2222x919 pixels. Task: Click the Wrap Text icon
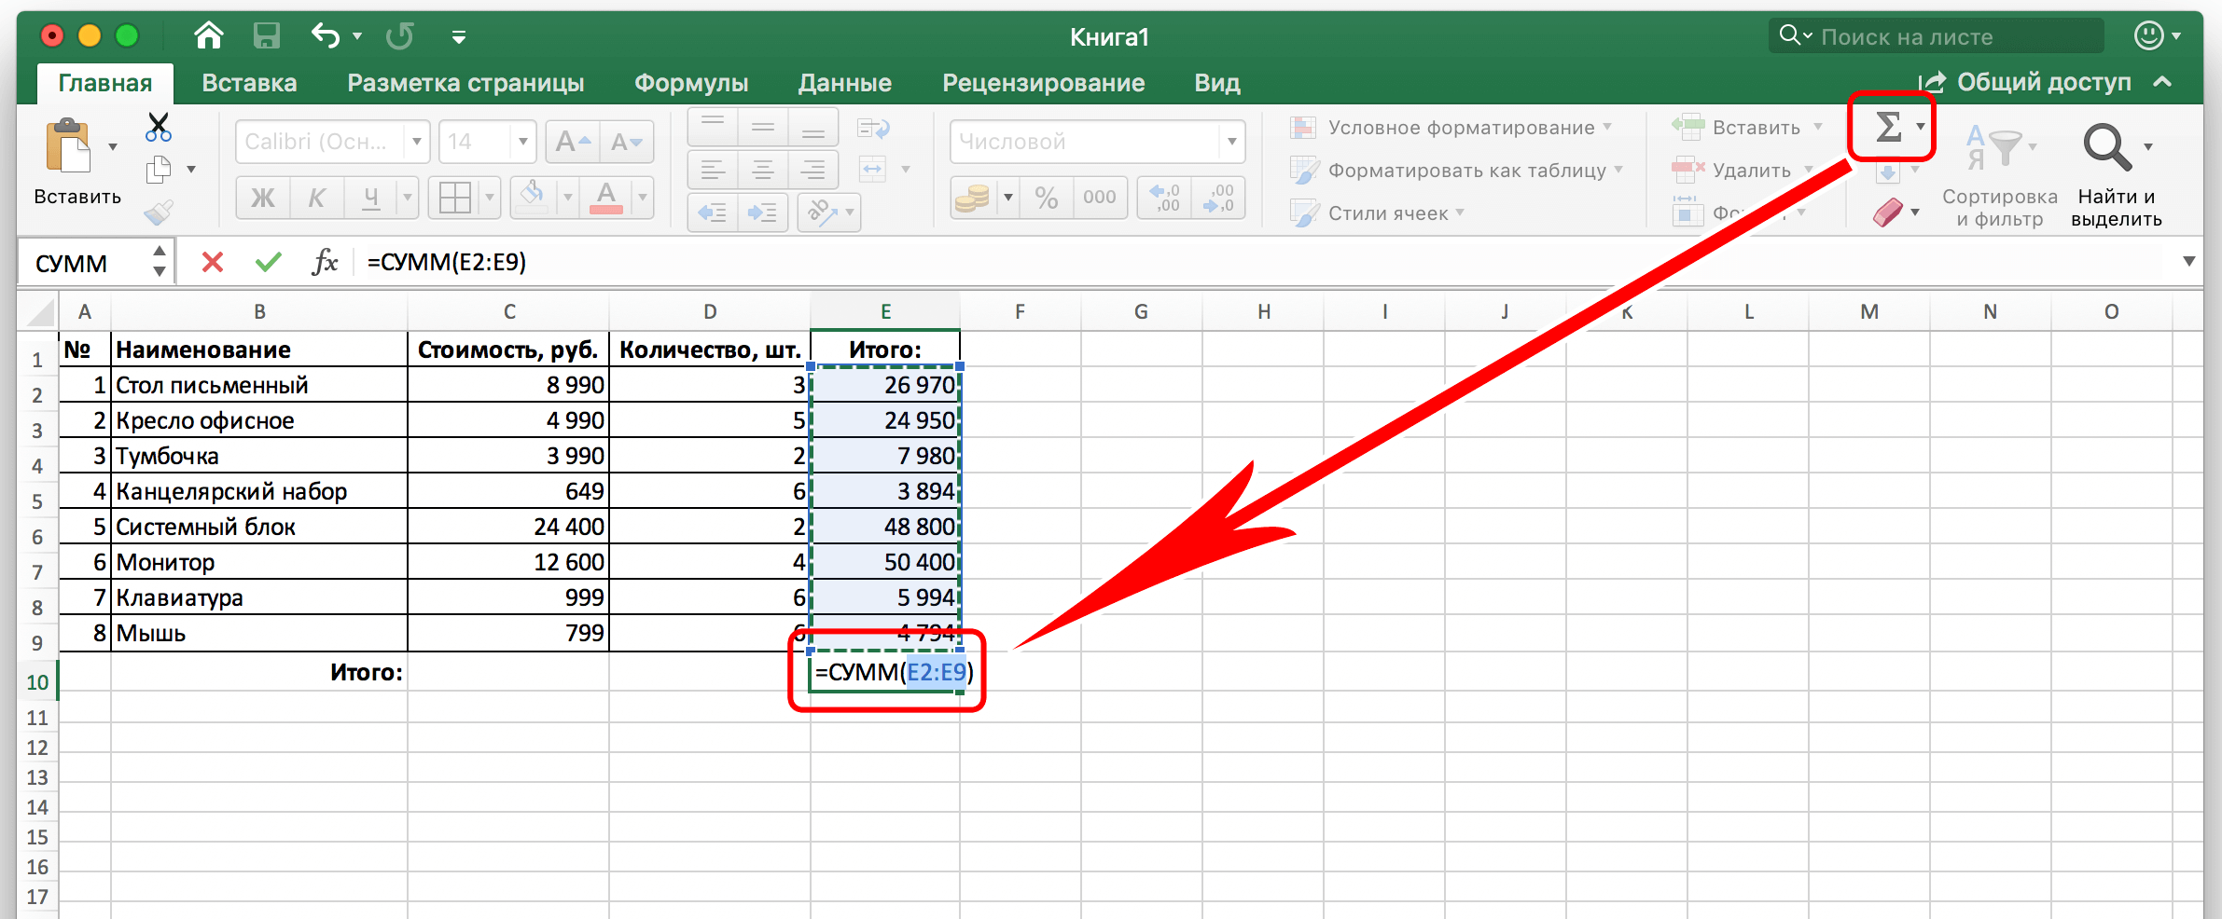[873, 128]
